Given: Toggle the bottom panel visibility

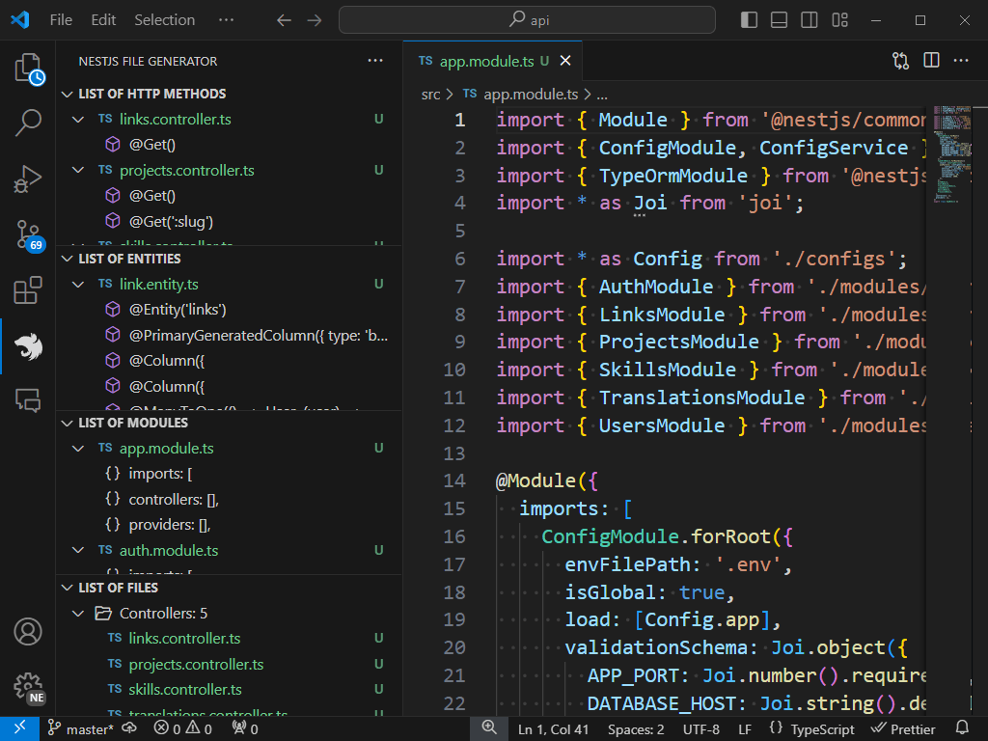Looking at the screenshot, I should [779, 19].
